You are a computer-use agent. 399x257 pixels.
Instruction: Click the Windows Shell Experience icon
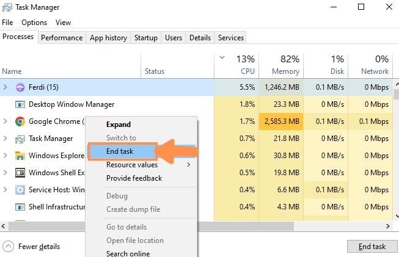20,173
